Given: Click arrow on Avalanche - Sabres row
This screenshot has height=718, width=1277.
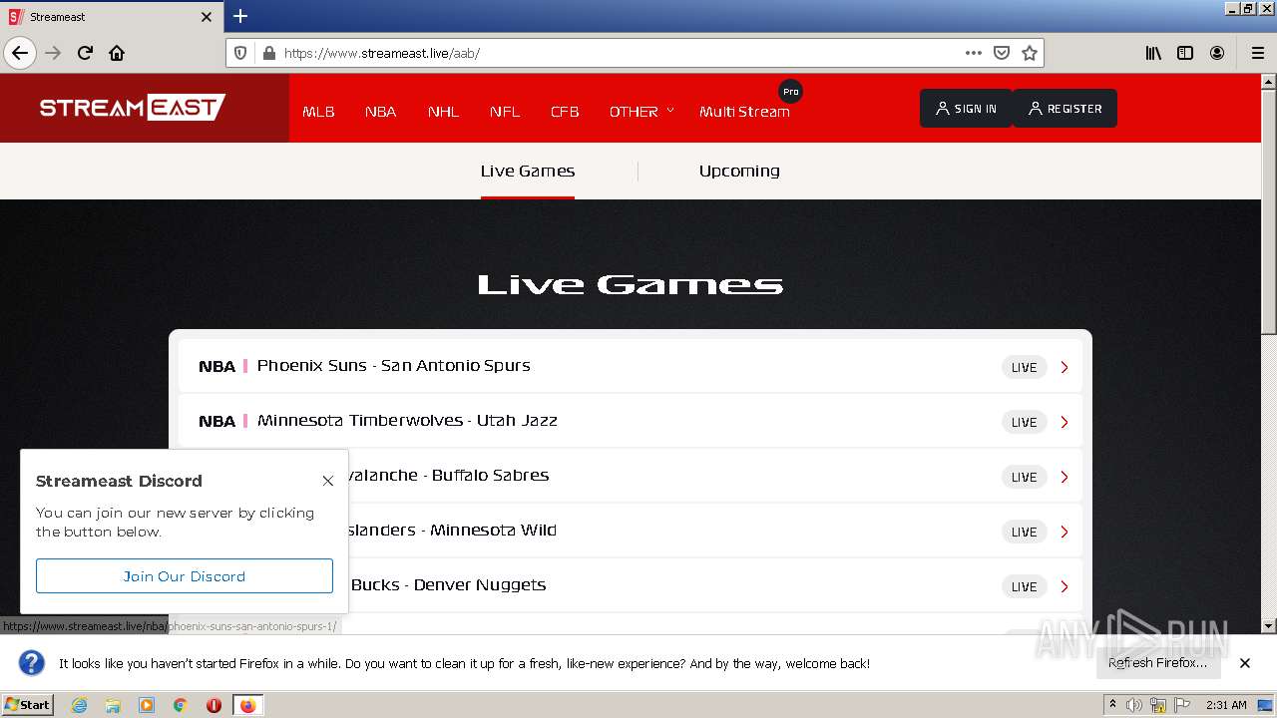Looking at the screenshot, I should [x=1064, y=477].
